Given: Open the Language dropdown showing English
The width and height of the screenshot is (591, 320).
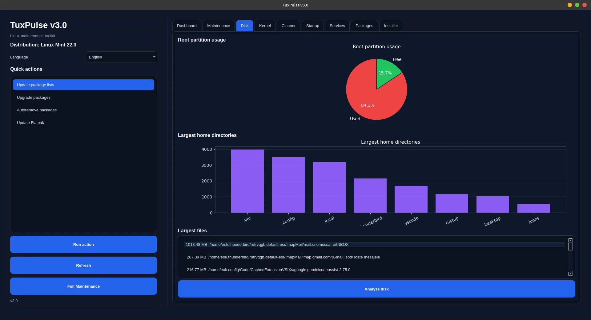Looking at the screenshot, I should (x=121, y=57).
